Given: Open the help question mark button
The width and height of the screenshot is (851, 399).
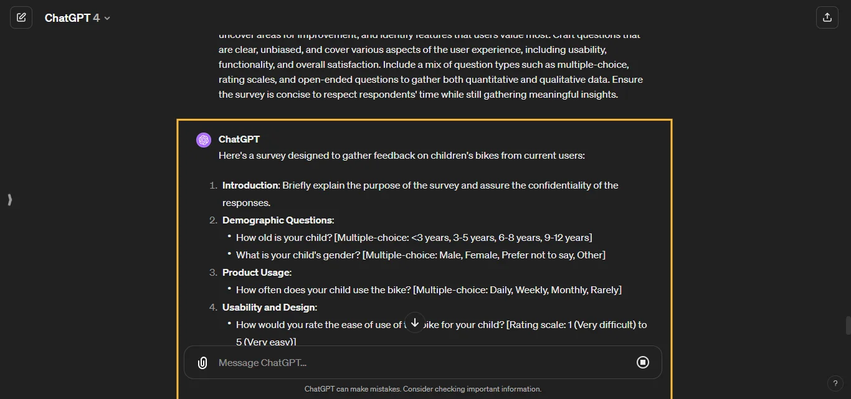Looking at the screenshot, I should [x=835, y=383].
